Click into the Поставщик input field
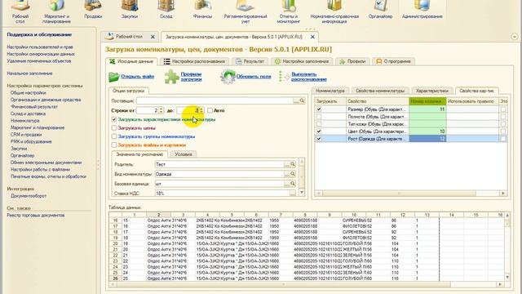The height and width of the screenshot is (294, 522). pyautogui.click(x=215, y=100)
